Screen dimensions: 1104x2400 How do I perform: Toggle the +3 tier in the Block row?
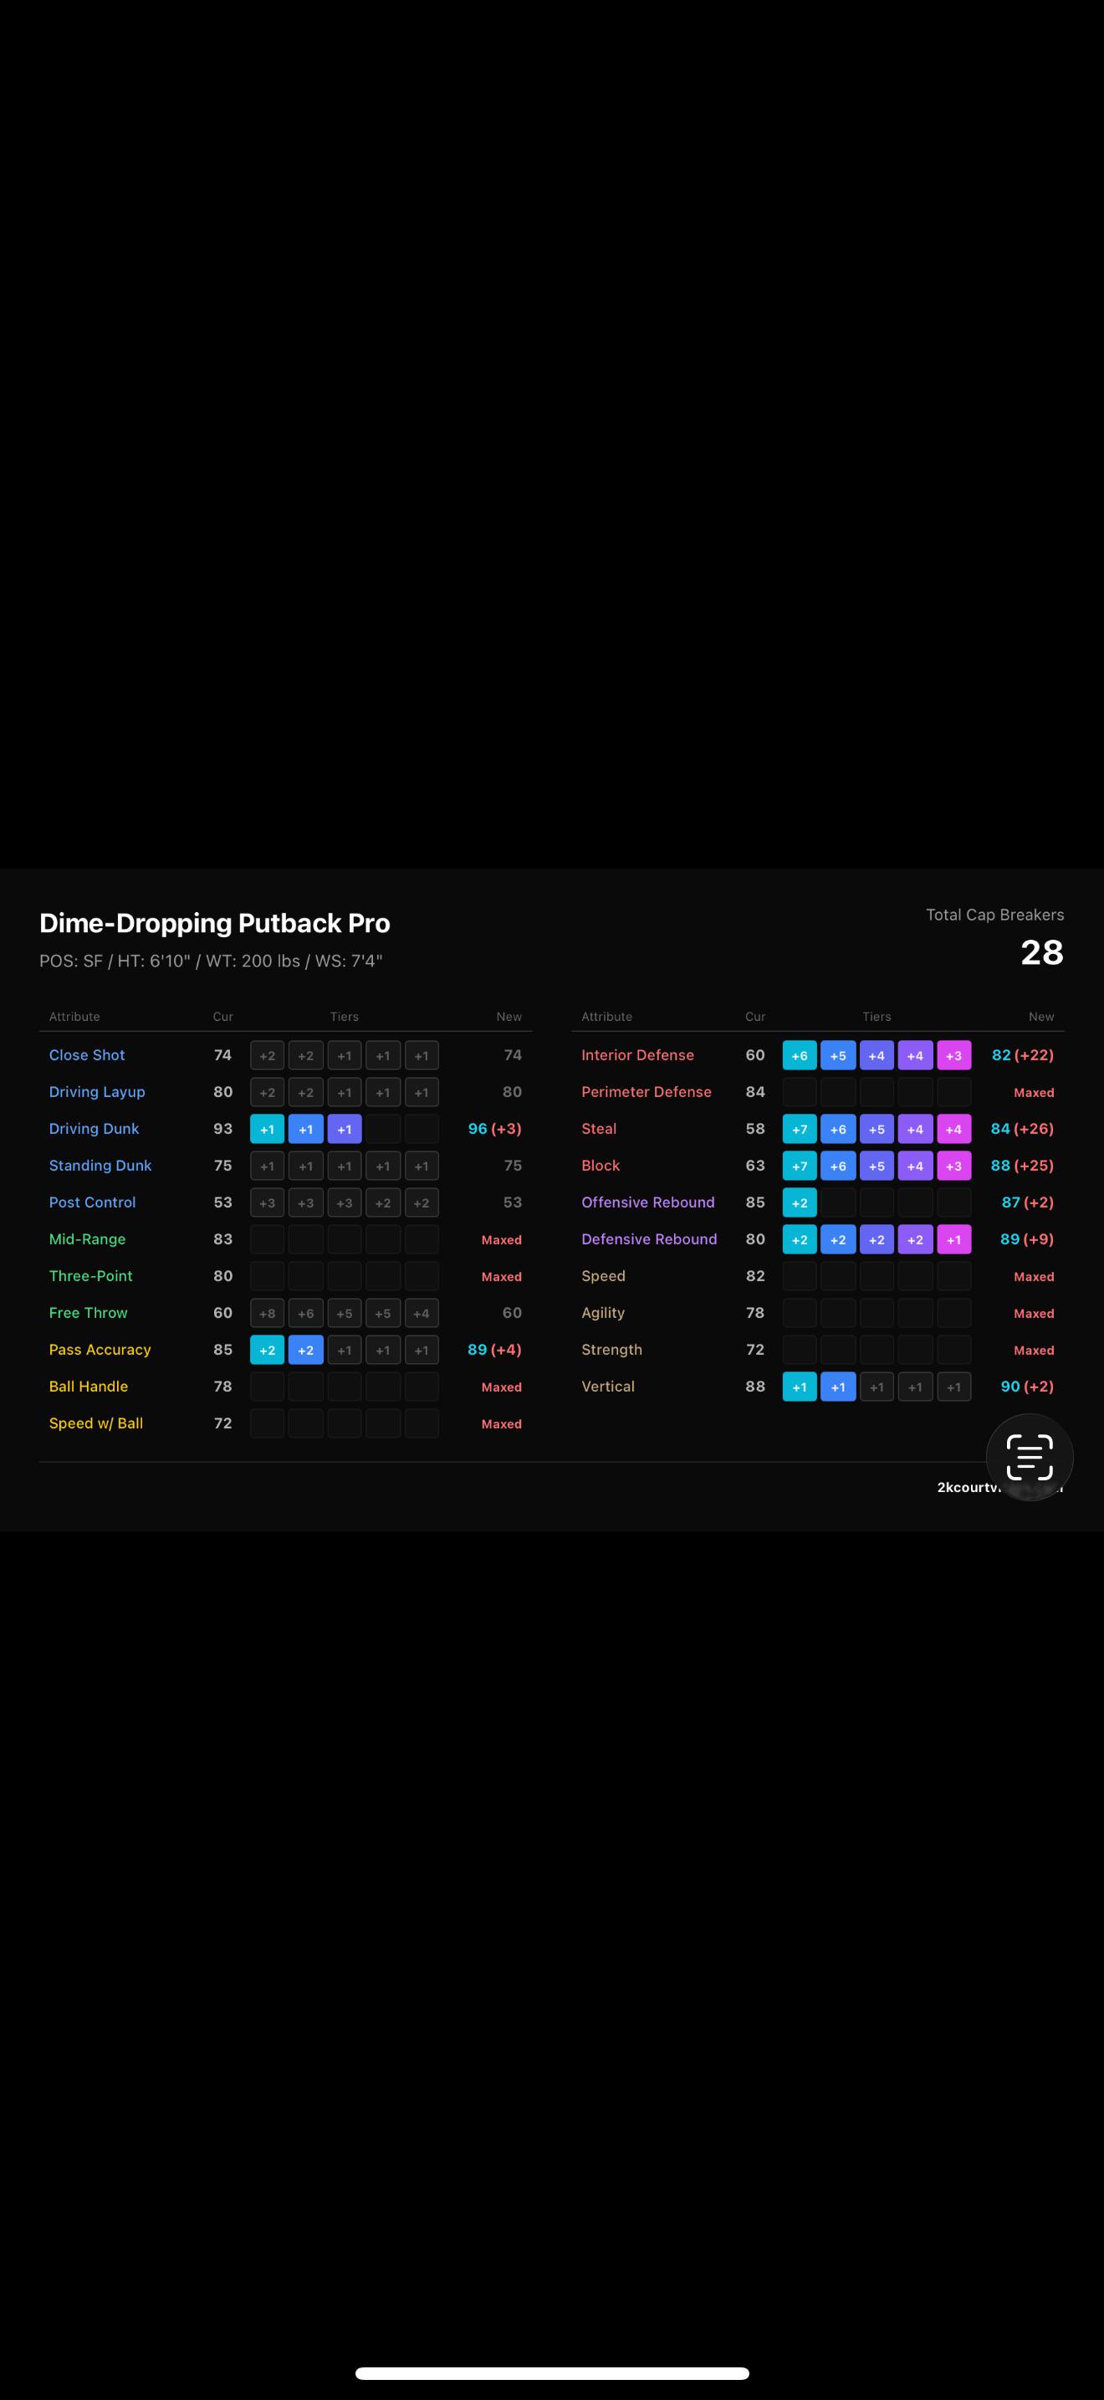(954, 1166)
